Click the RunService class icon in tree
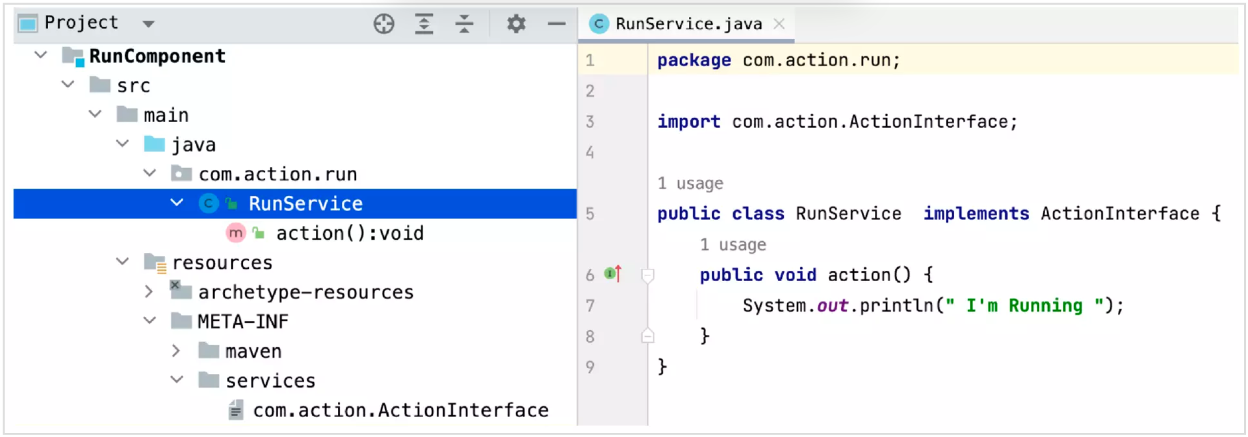This screenshot has height=437, width=1248. tap(208, 204)
